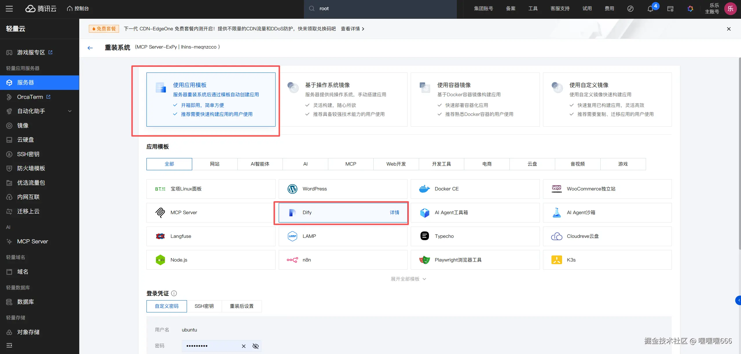741x354 pixels.
Task: Click the Langfuse logo icon
Action: point(160,236)
